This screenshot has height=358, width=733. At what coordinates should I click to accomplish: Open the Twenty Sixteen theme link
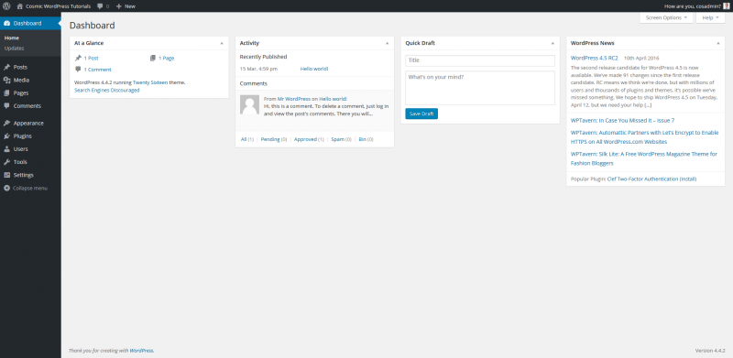pyautogui.click(x=150, y=82)
